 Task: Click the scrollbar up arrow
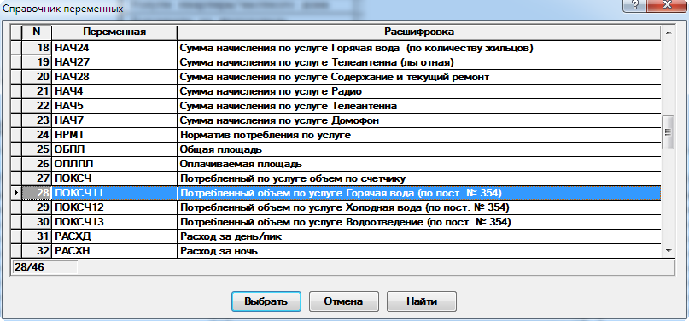click(669, 32)
